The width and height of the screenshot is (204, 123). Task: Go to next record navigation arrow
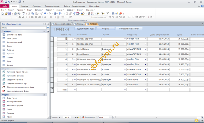[73, 117]
